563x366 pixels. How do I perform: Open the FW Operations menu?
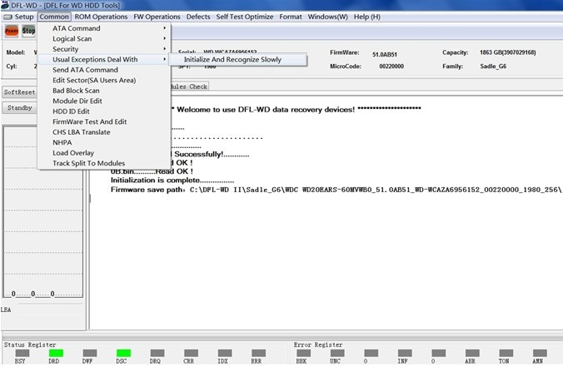[x=157, y=17]
